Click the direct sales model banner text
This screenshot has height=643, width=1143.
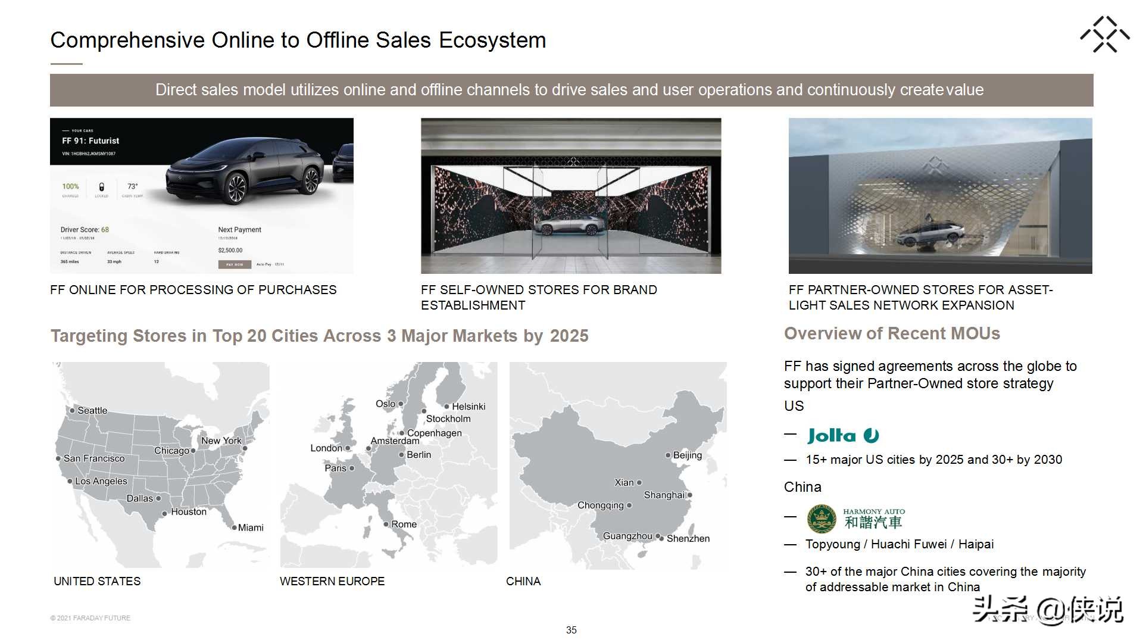570,90
